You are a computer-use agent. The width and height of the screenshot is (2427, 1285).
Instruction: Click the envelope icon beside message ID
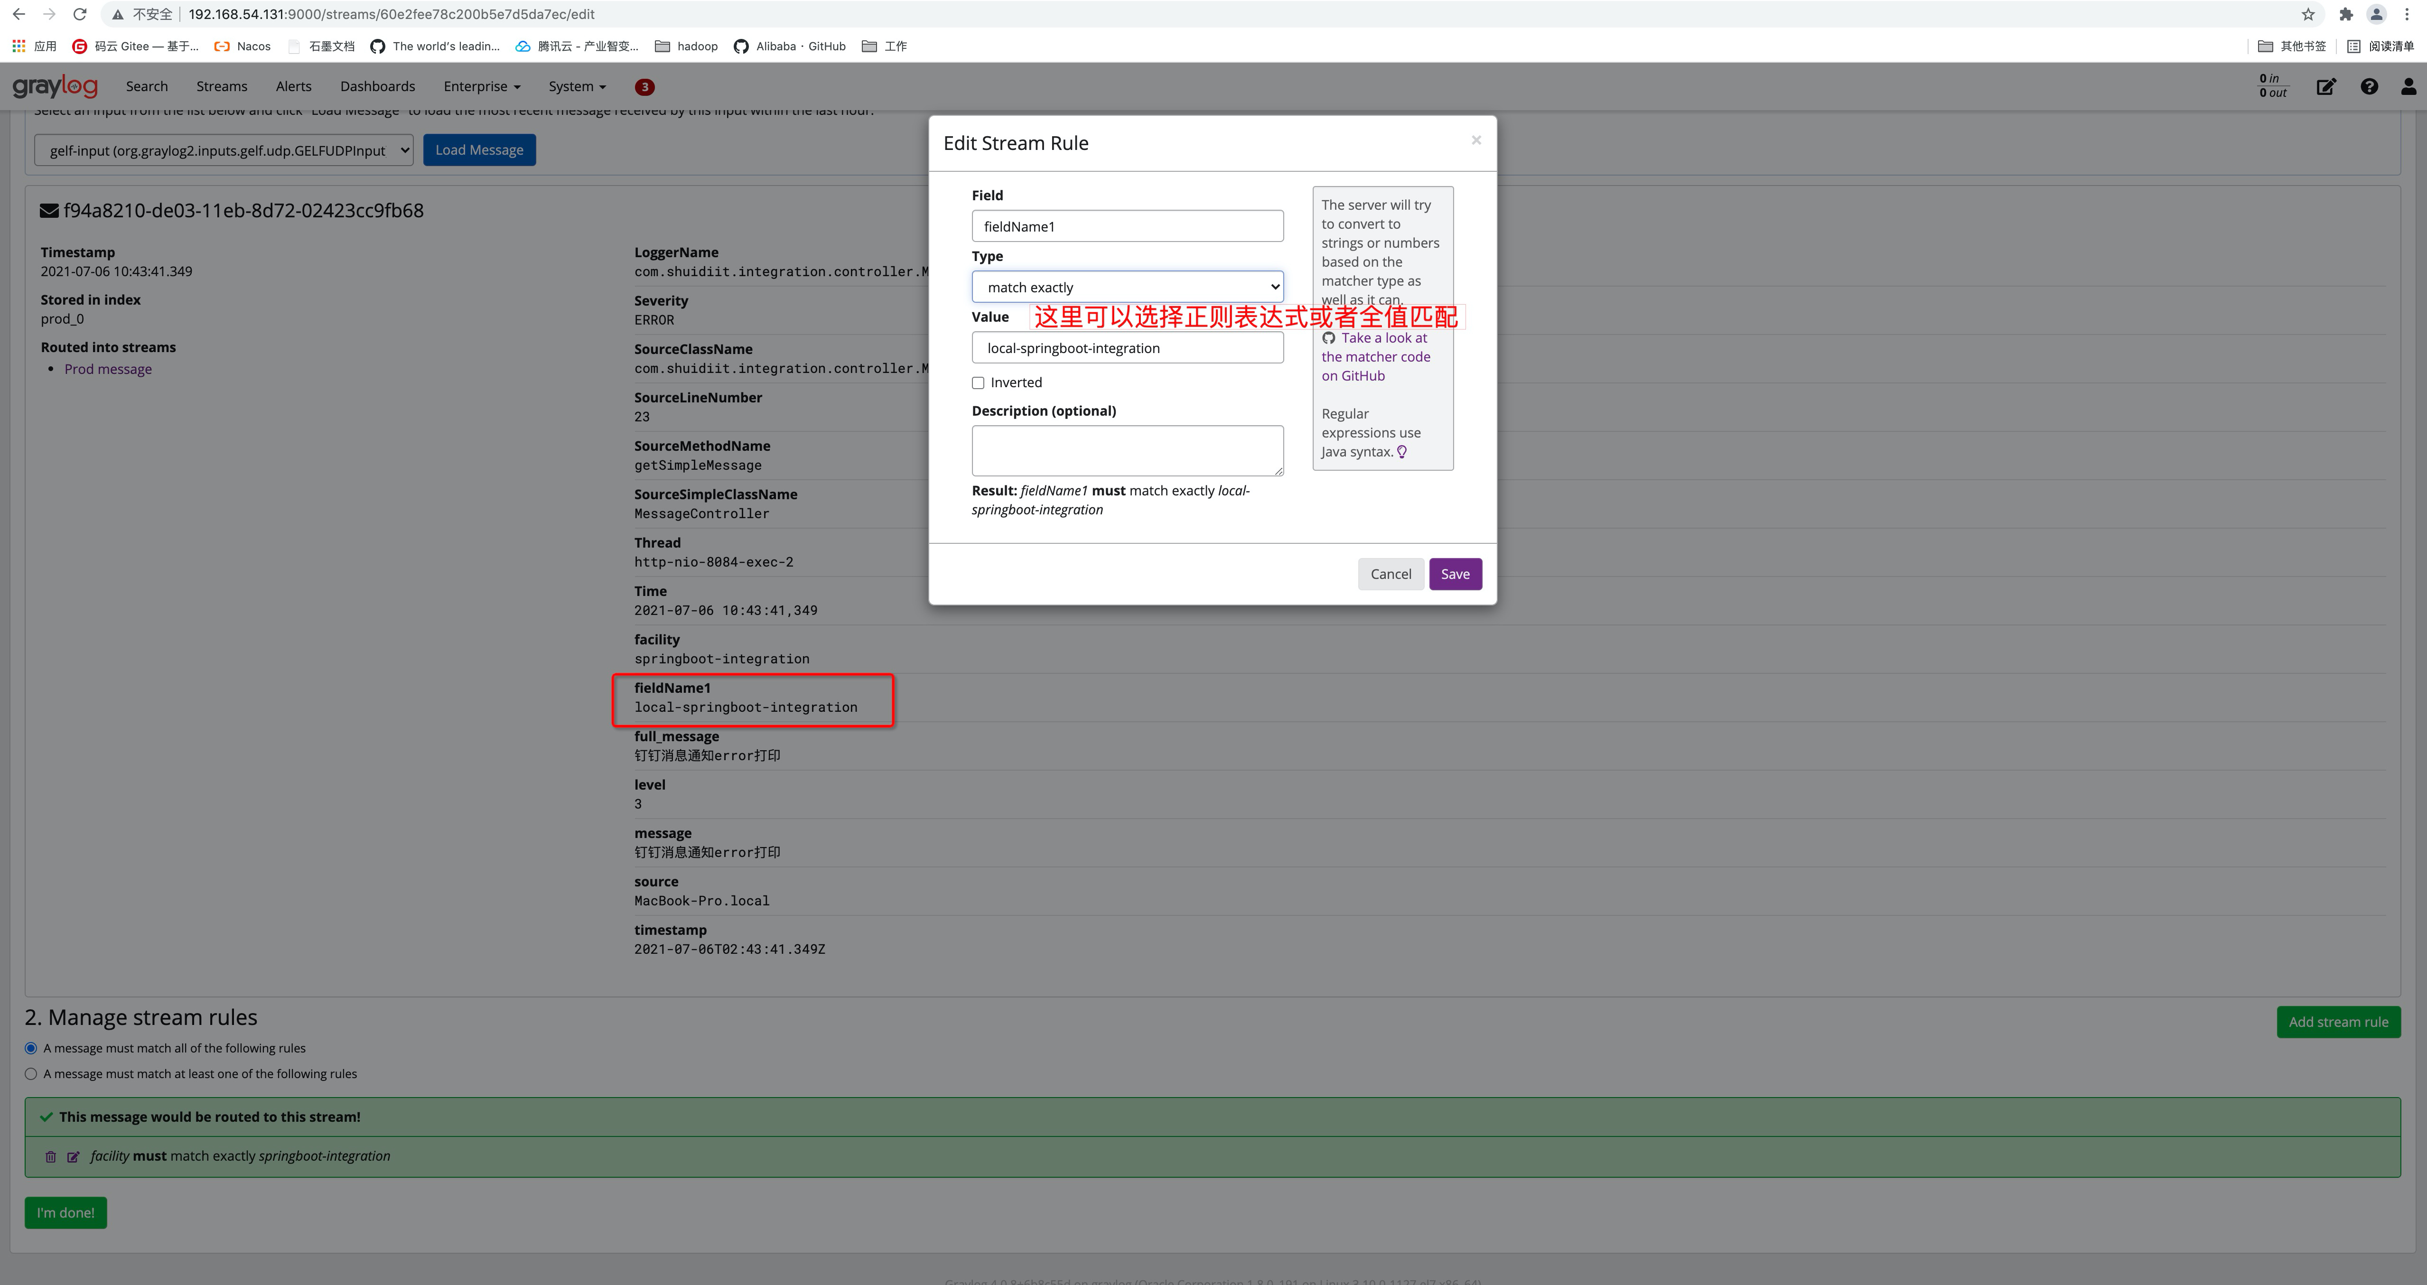(x=48, y=209)
